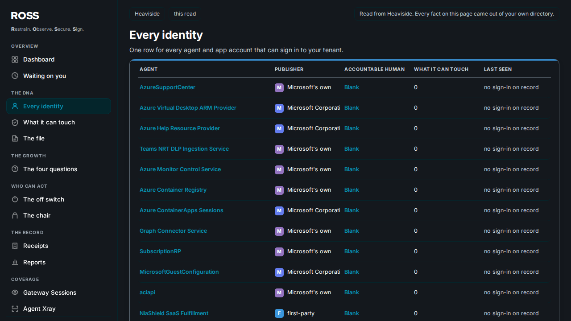
Task: Open Agent Xray page
Action: [58, 309]
